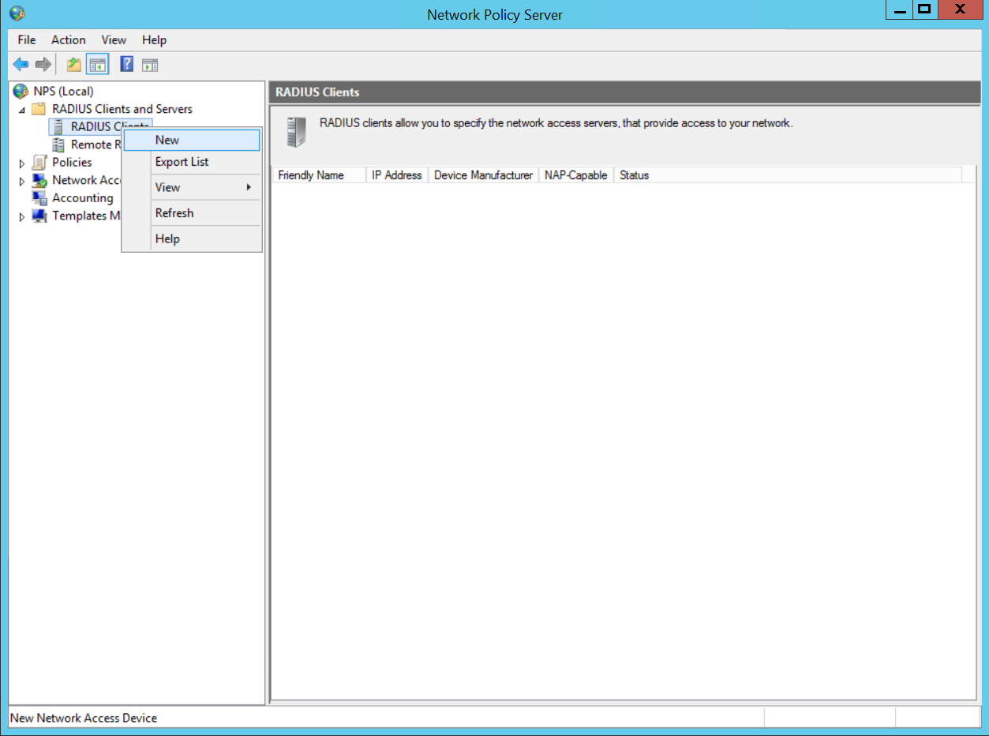This screenshot has width=989, height=736.
Task: Click the RADIUS Clients pane header
Action: point(624,92)
